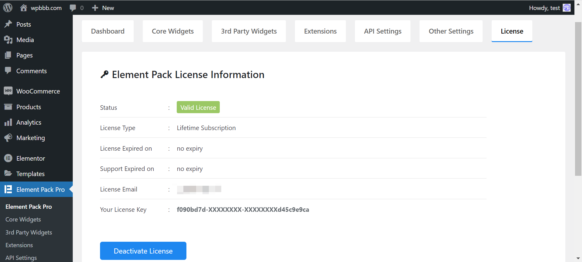This screenshot has height=262, width=582.
Task: Click the Element Pack License Information heading
Action: (188, 74)
